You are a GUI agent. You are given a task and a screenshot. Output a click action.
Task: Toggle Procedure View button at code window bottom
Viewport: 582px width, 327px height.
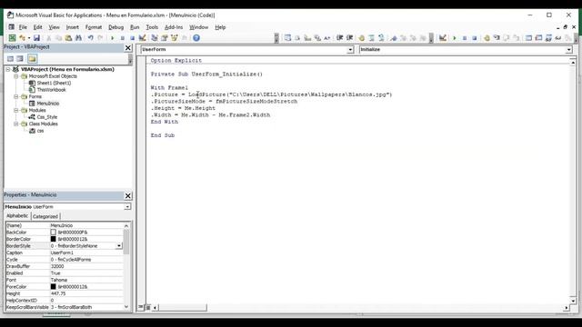point(141,307)
